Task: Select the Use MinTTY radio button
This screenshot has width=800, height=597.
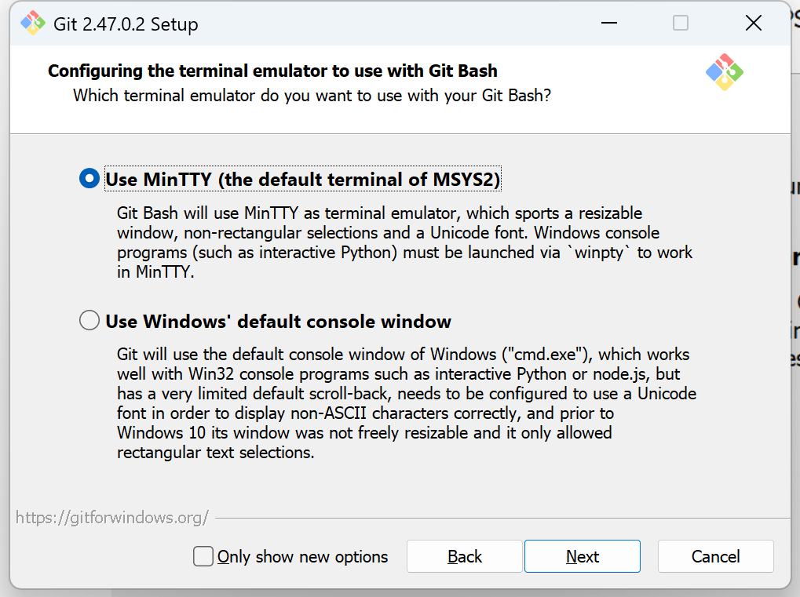Action: (x=89, y=180)
